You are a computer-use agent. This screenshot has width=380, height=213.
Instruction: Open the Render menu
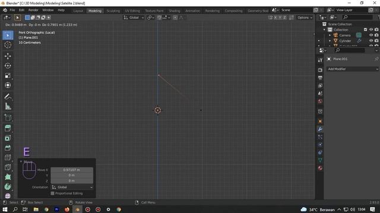(x=33, y=10)
